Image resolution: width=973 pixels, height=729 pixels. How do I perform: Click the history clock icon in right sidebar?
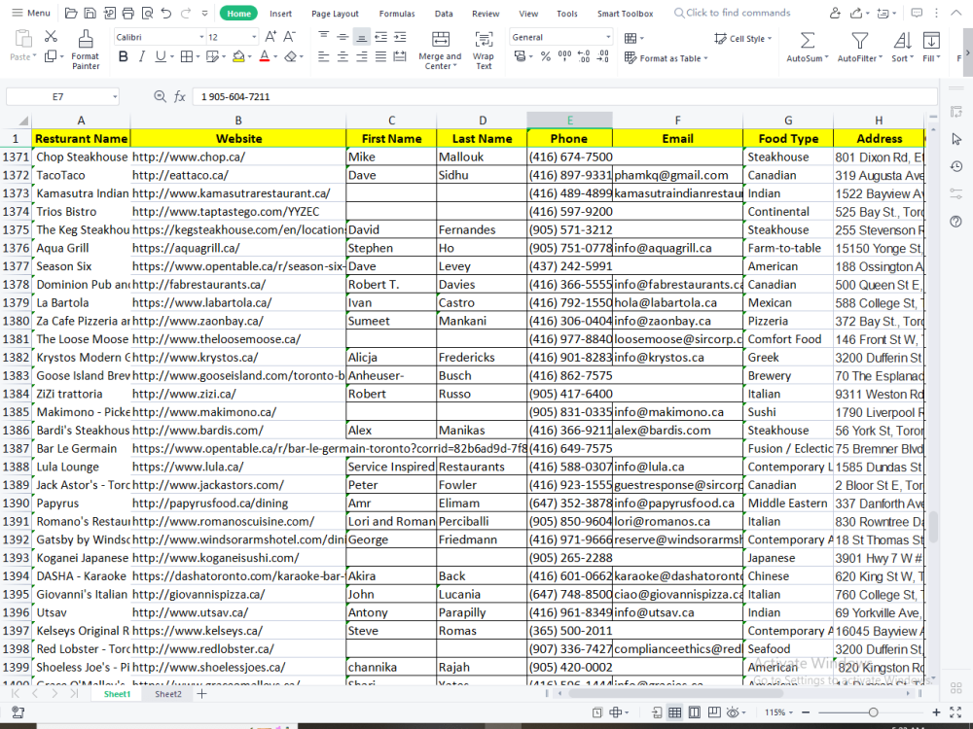[x=956, y=166]
